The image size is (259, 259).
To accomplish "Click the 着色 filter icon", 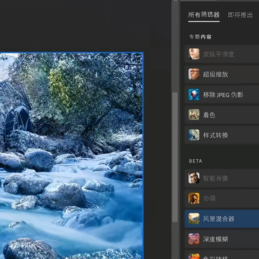I will [x=194, y=115].
